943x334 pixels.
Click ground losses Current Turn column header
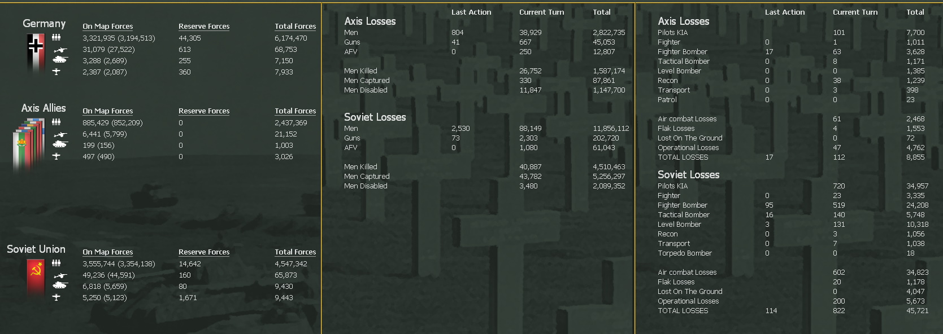pos(541,12)
